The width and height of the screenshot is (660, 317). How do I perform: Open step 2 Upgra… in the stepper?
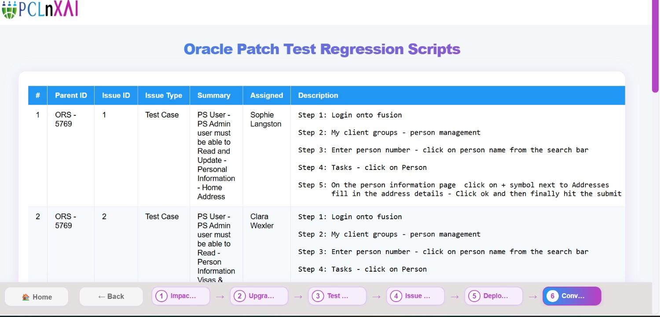tap(259, 296)
